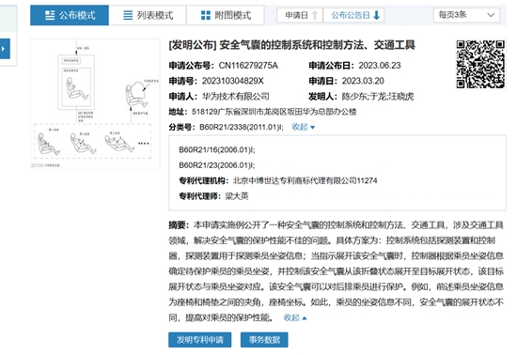Click the 事务数据 button
The height and width of the screenshot is (355, 517).
(264, 340)
